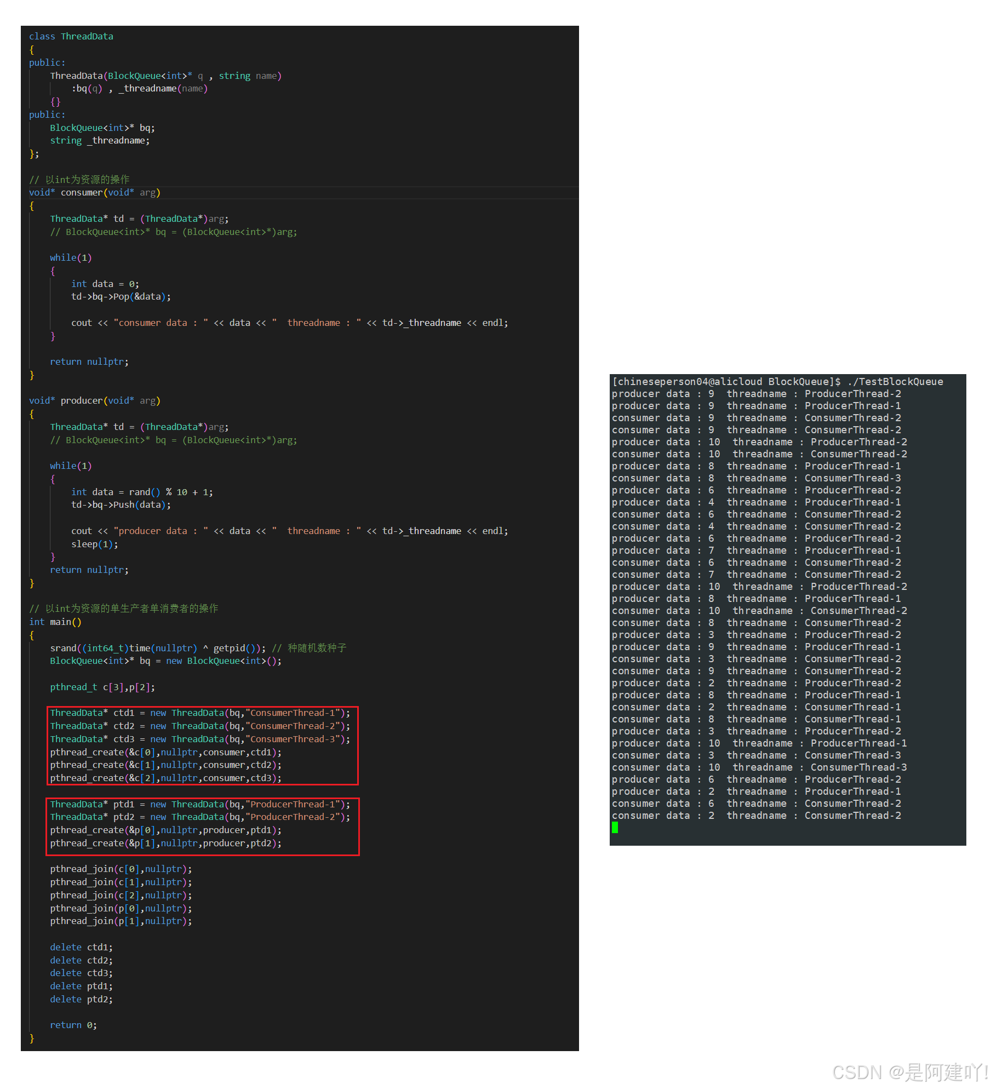Click terminal line 'consumer data : 7' from ConsumerThread-2

tap(756, 574)
